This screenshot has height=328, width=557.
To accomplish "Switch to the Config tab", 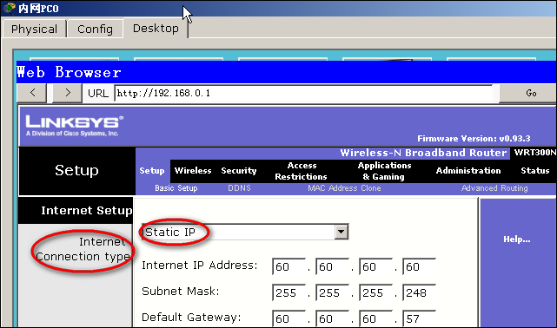I will point(96,29).
